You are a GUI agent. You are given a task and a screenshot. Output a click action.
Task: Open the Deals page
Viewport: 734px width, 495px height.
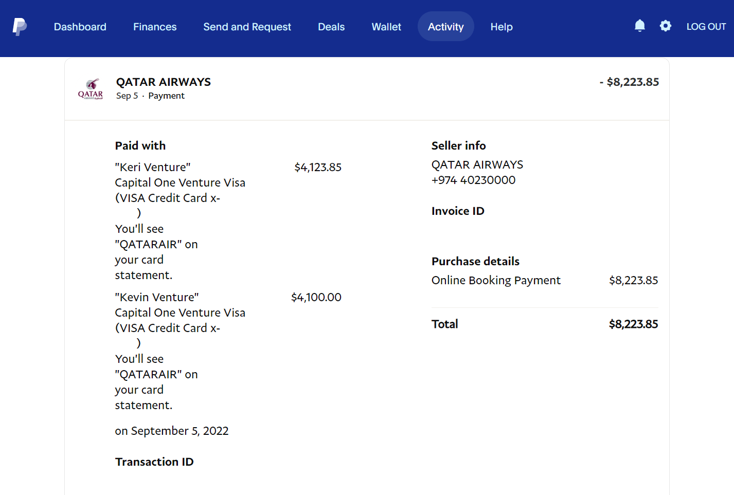(x=331, y=26)
